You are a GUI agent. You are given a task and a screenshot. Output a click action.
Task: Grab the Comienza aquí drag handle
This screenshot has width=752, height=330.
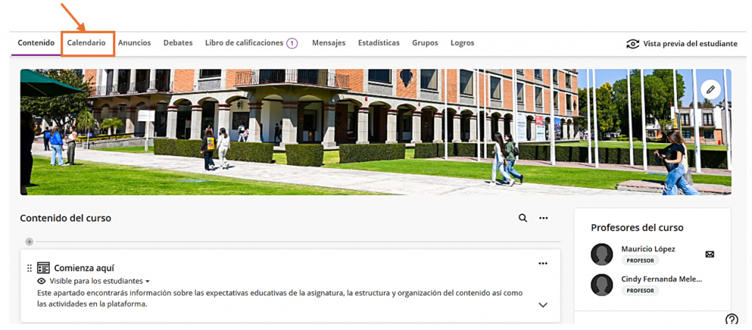pos(29,268)
